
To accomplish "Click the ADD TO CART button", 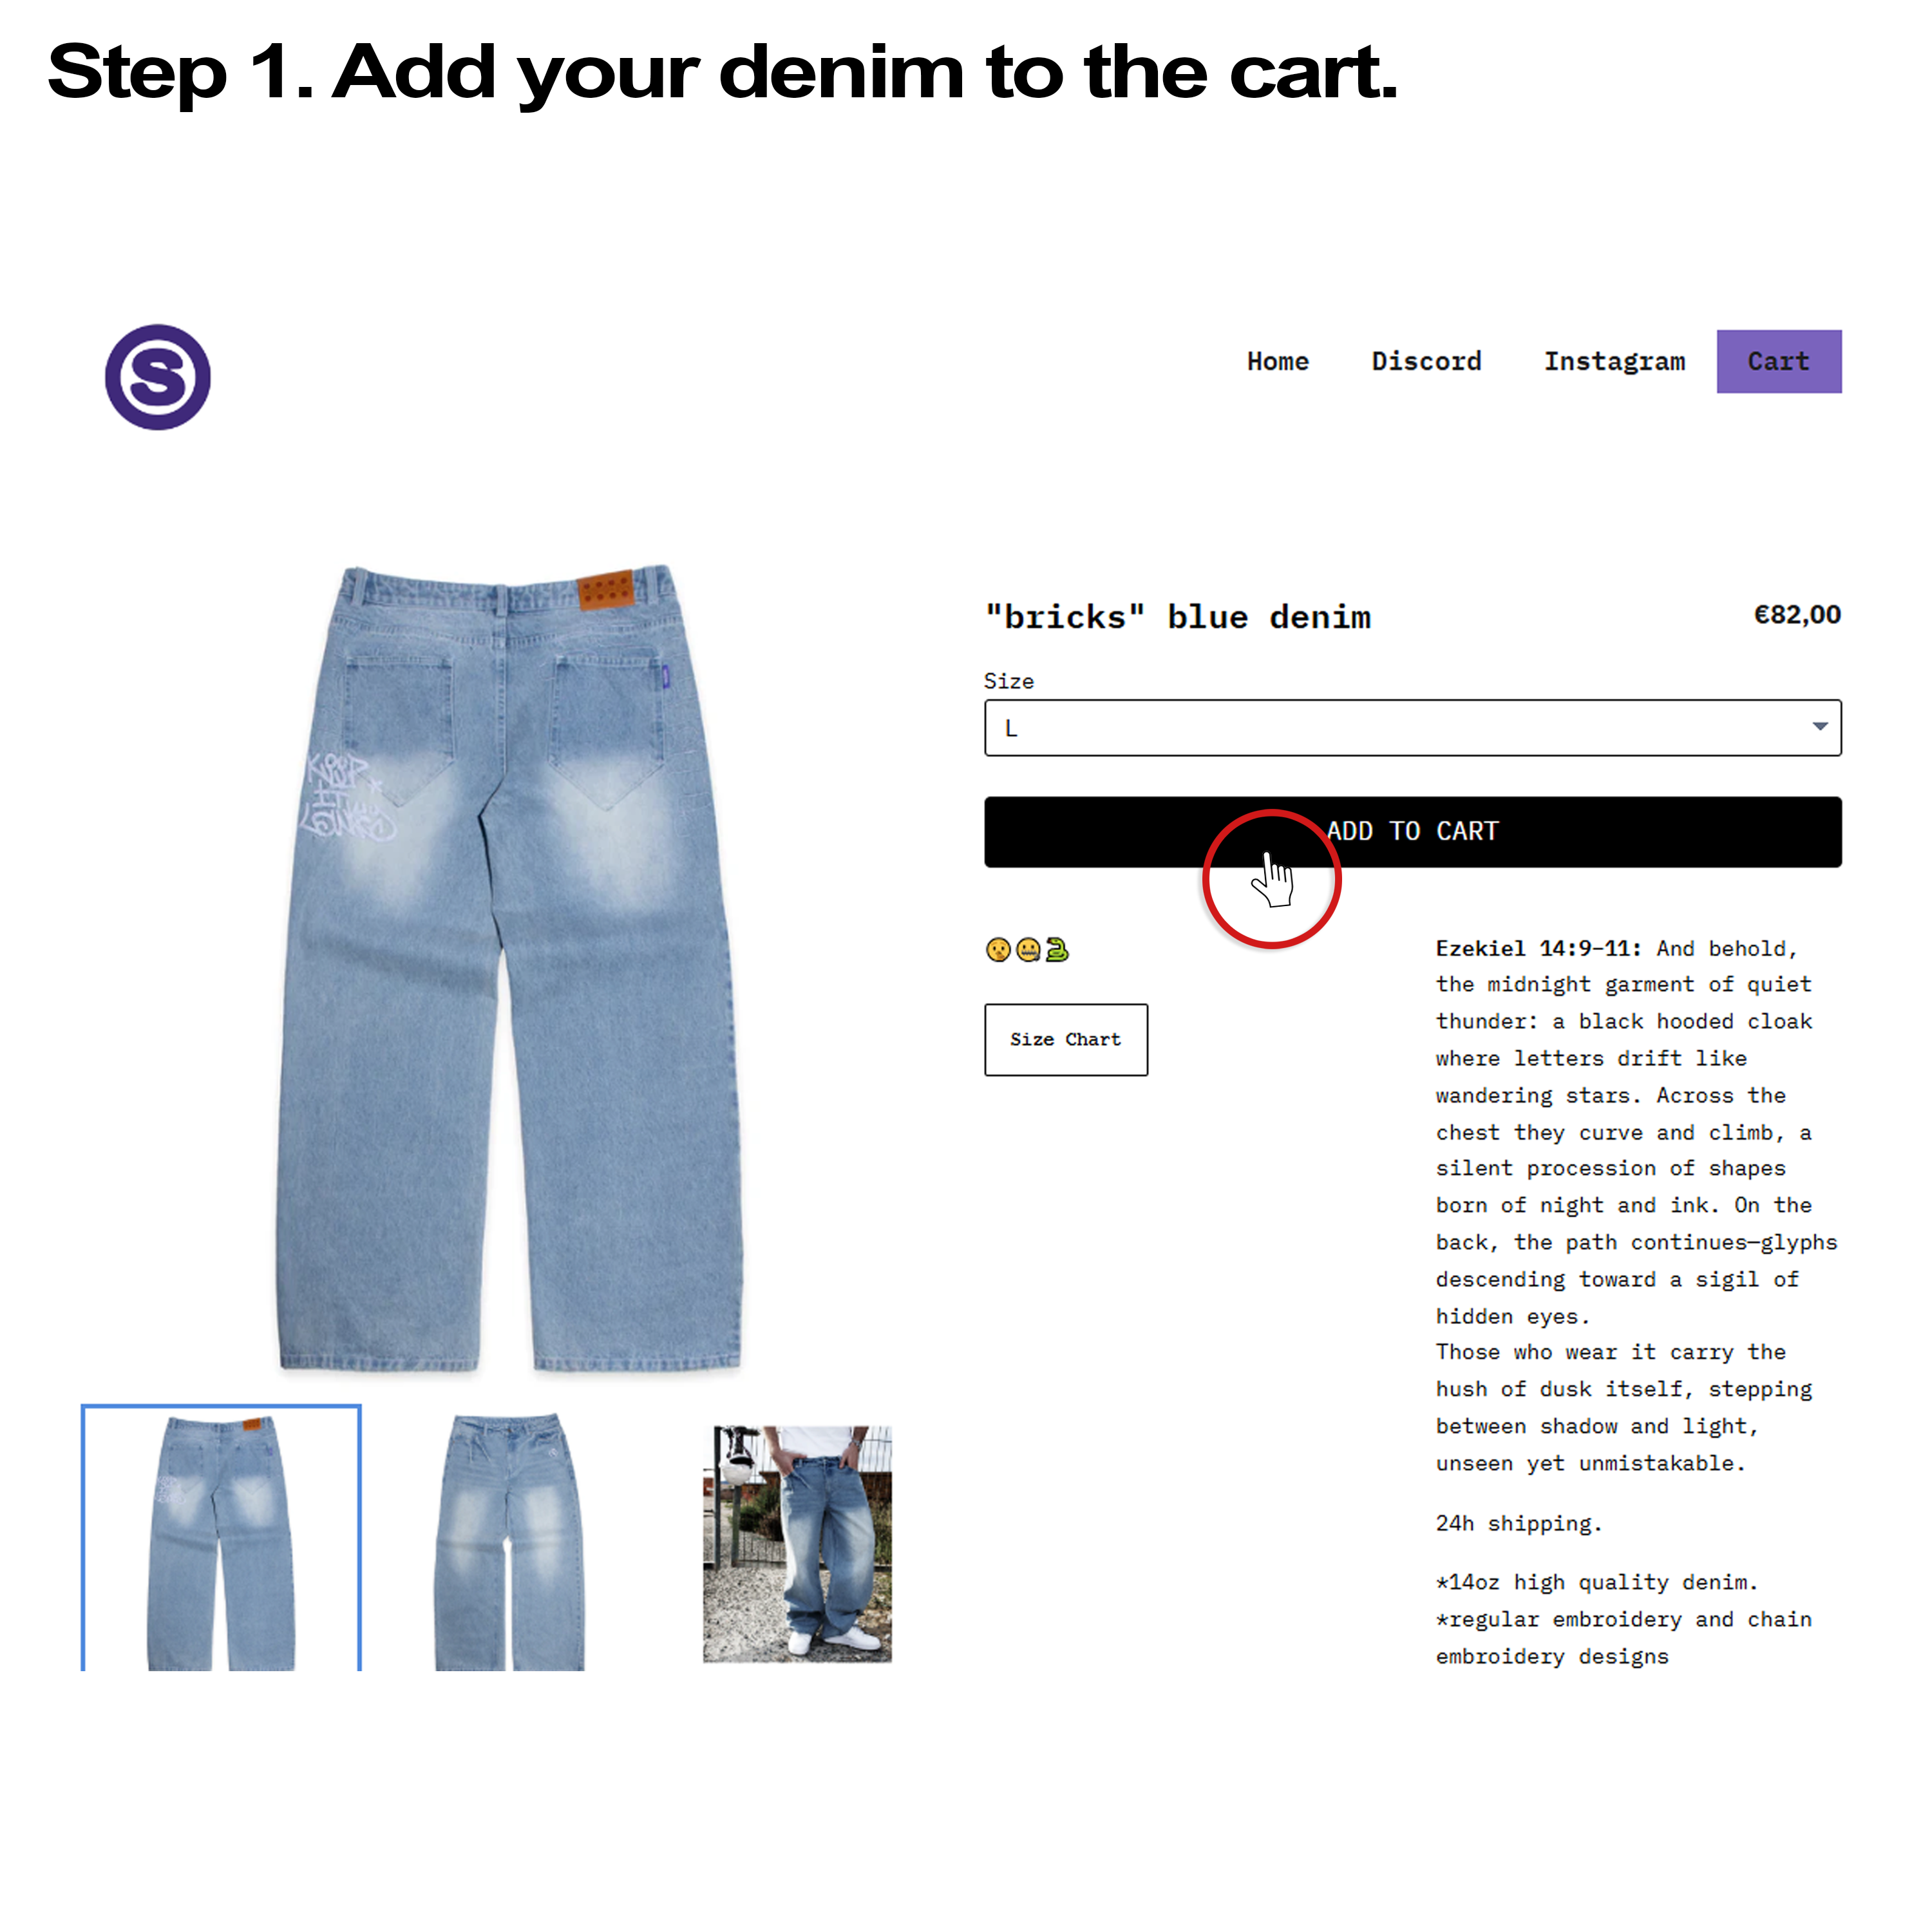I will pyautogui.click(x=1412, y=831).
